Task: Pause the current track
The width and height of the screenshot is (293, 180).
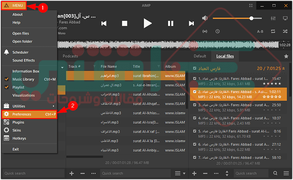Action: pyautogui.click(x=170, y=23)
